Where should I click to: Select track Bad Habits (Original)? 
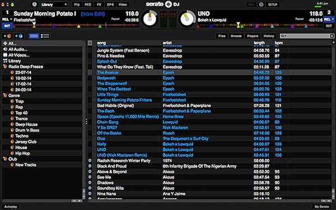pos(209,106)
